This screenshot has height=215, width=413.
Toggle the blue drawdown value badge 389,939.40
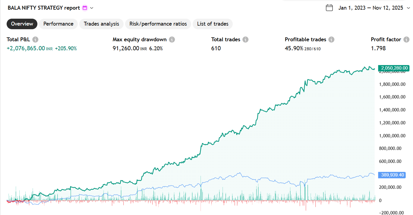click(x=392, y=175)
